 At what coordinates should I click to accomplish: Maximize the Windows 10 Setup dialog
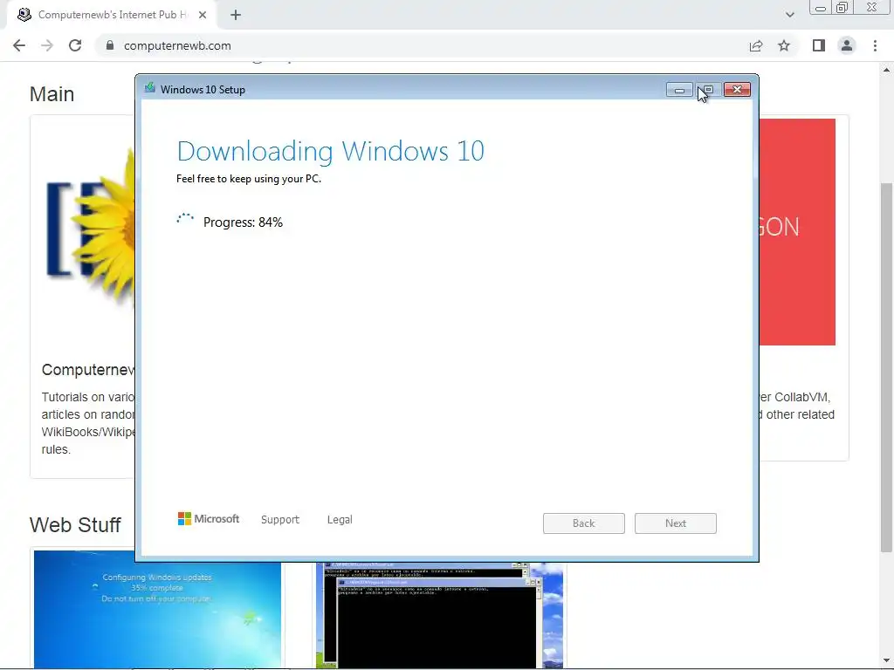[708, 90]
